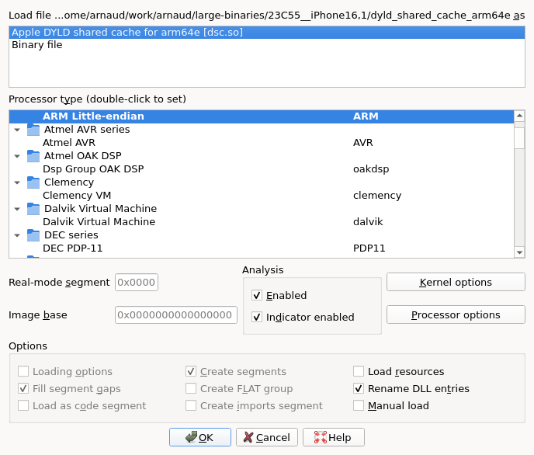Click the lifebuoy Help icon
Viewport: 534px width, 455px height.
320,437
